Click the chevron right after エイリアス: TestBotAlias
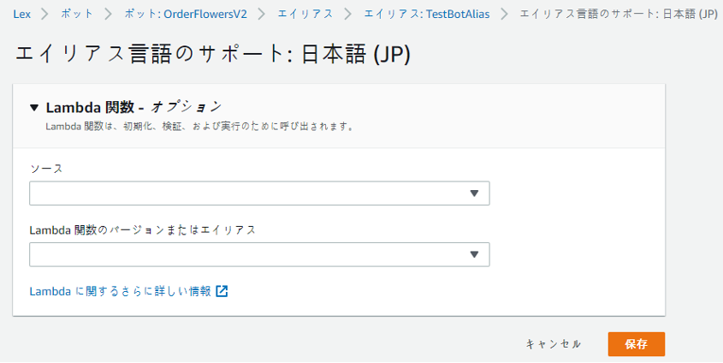Viewport: 723px width, 363px height. (505, 14)
